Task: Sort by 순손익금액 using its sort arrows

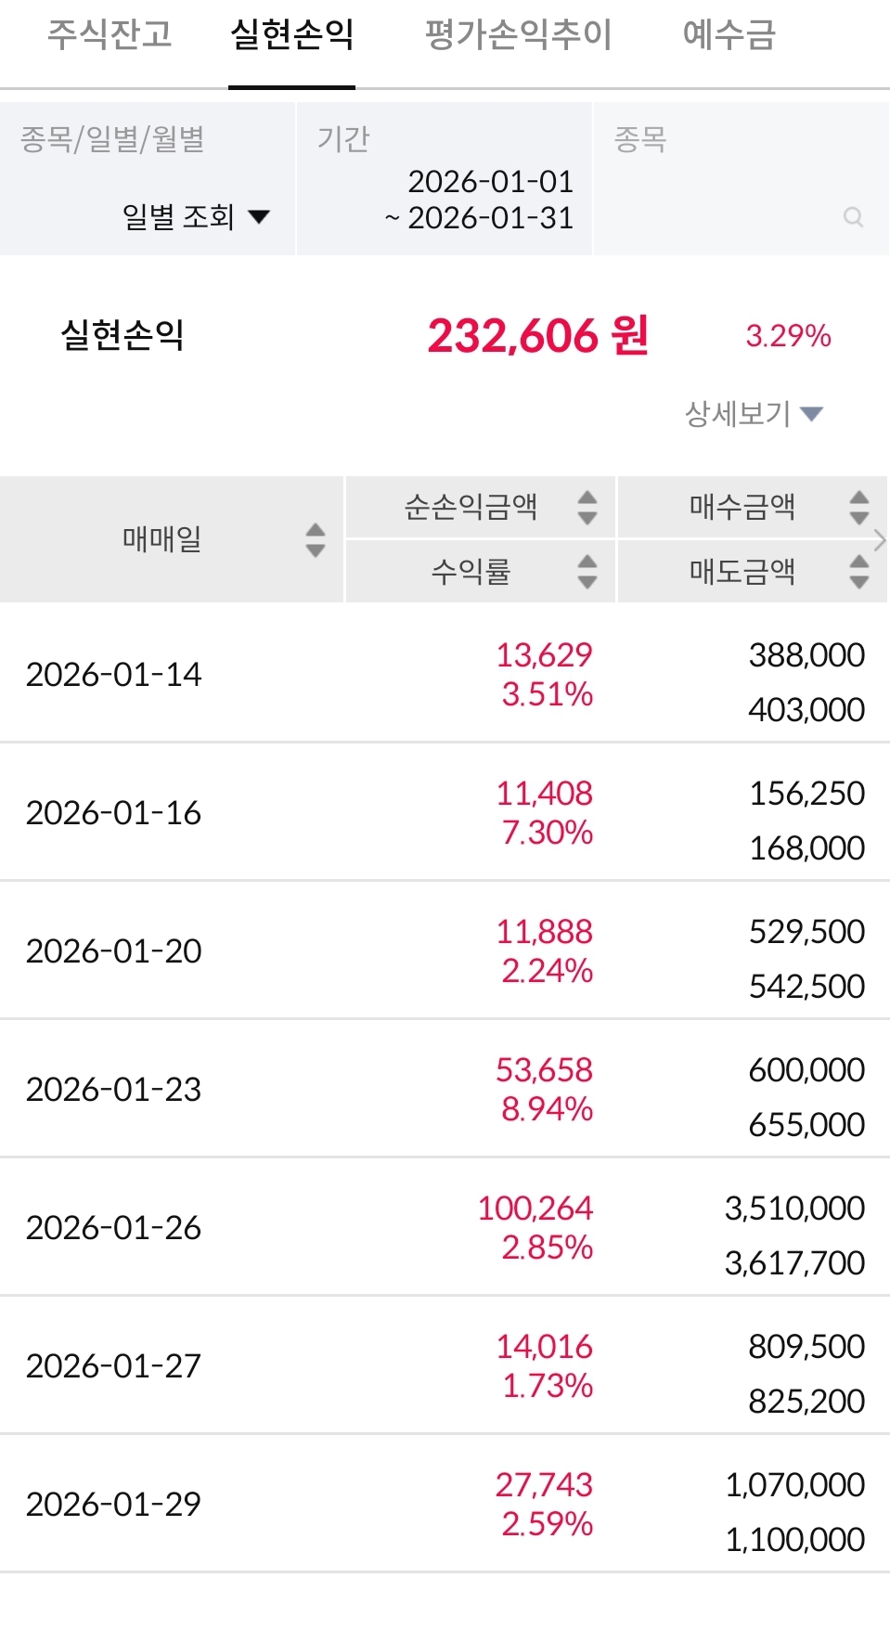Action: tap(587, 507)
